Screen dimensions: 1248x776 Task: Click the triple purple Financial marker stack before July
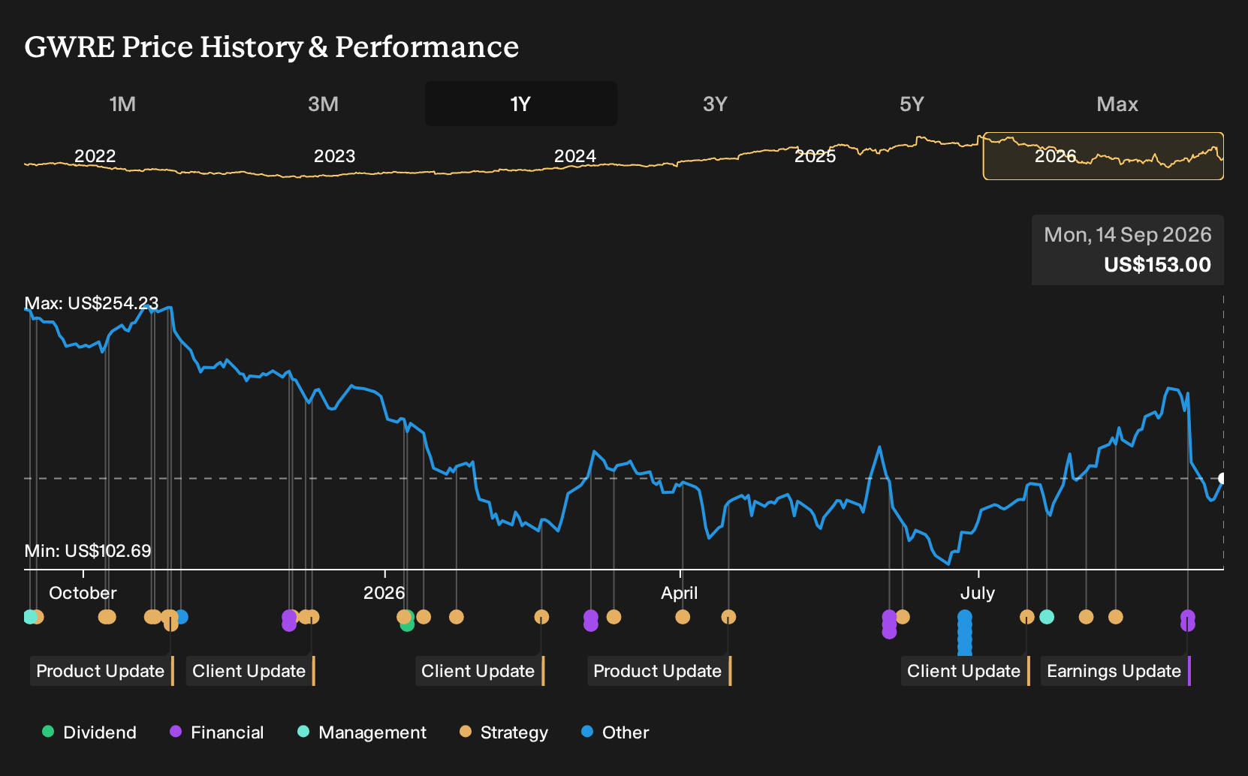point(889,624)
